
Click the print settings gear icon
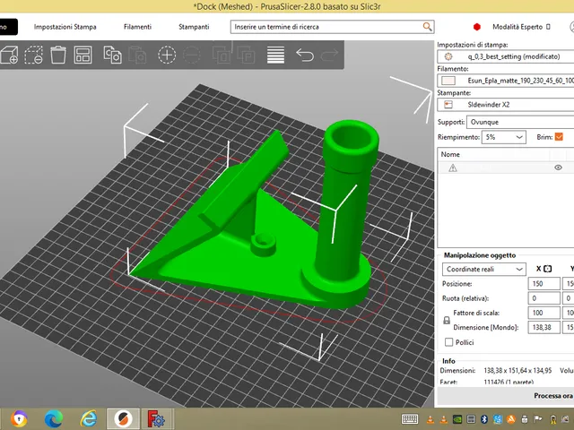(x=448, y=56)
